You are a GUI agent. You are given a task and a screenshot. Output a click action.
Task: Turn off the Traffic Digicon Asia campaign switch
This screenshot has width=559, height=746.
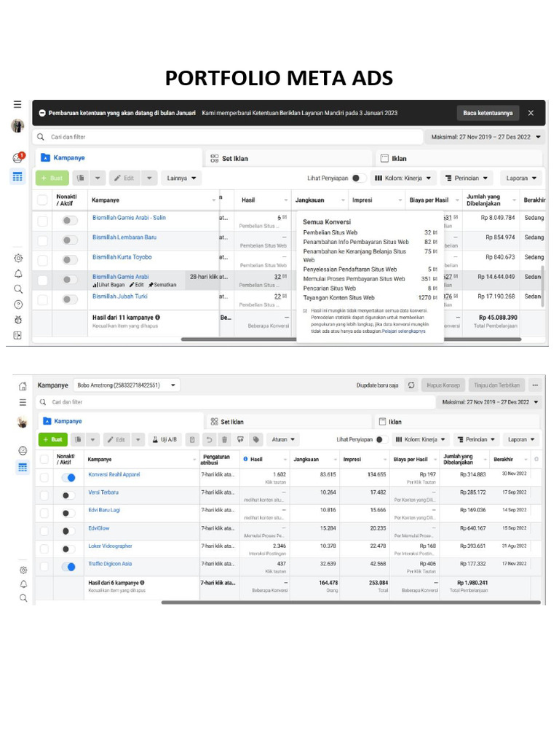click(x=68, y=567)
